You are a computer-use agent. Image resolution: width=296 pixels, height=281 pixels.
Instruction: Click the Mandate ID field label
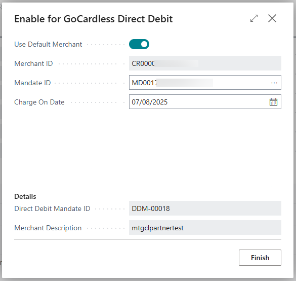(x=32, y=83)
